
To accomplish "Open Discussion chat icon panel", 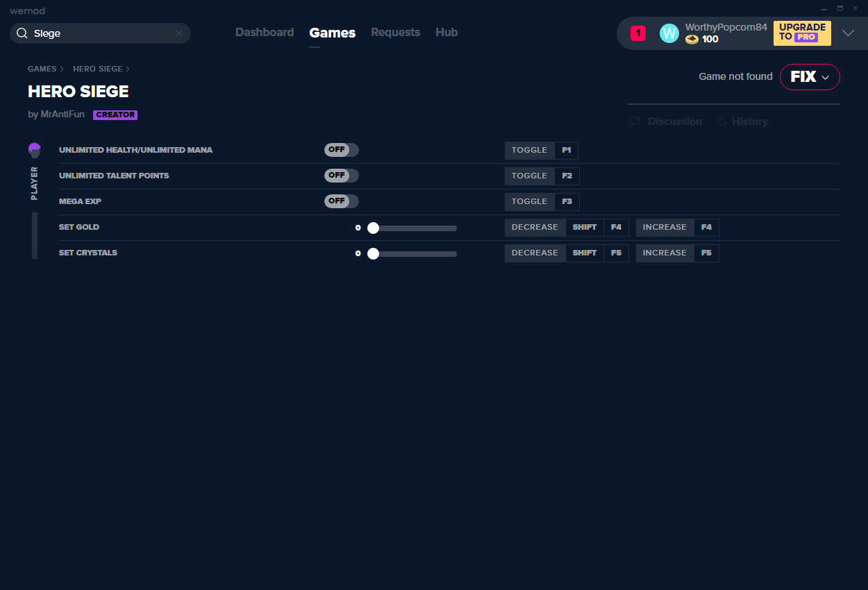I will [x=635, y=121].
